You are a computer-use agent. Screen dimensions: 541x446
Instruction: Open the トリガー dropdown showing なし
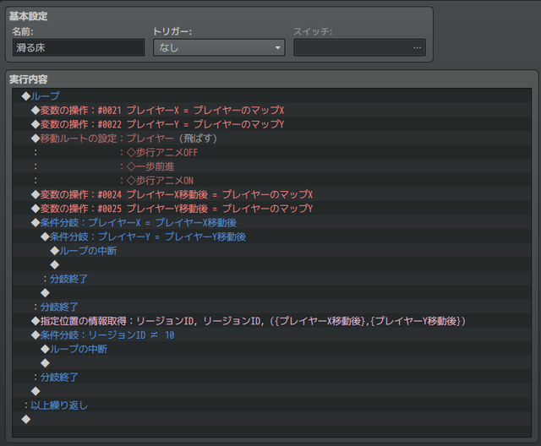pos(219,47)
